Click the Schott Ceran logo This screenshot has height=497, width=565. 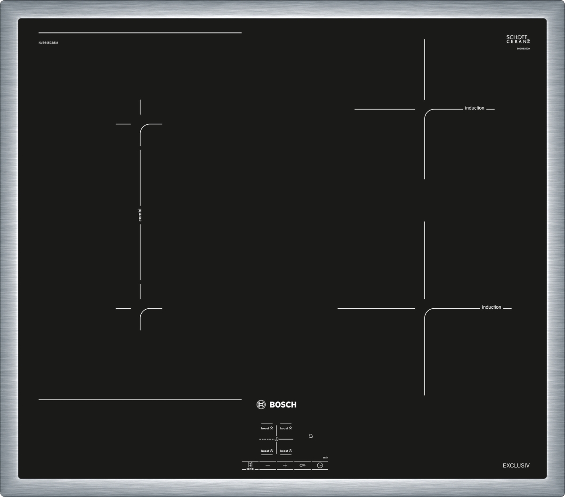518,40
